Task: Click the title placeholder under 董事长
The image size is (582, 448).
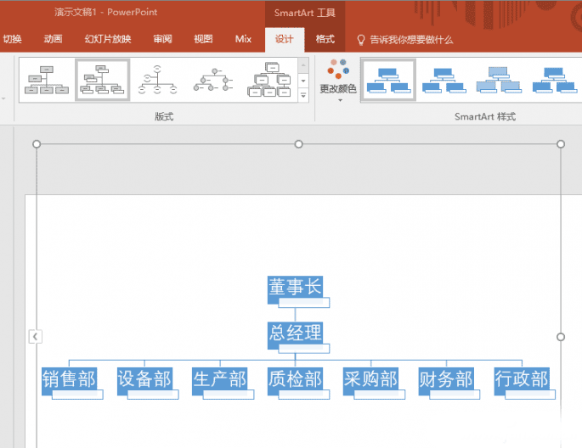Action: 304,302
